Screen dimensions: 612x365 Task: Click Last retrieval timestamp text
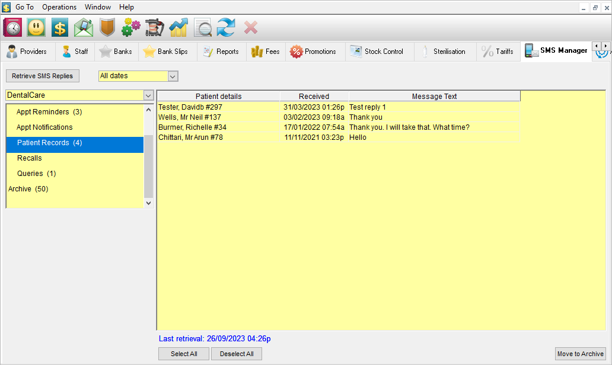pyautogui.click(x=215, y=338)
